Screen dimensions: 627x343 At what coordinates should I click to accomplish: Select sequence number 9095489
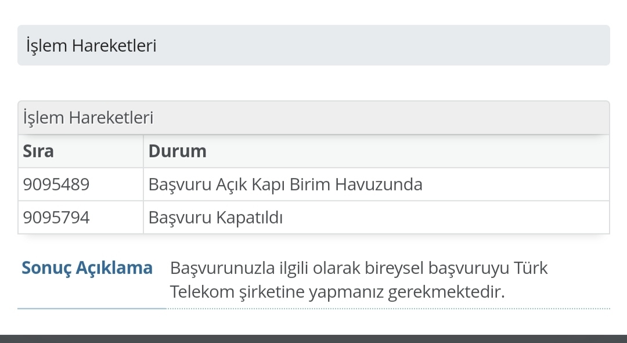[56, 185]
